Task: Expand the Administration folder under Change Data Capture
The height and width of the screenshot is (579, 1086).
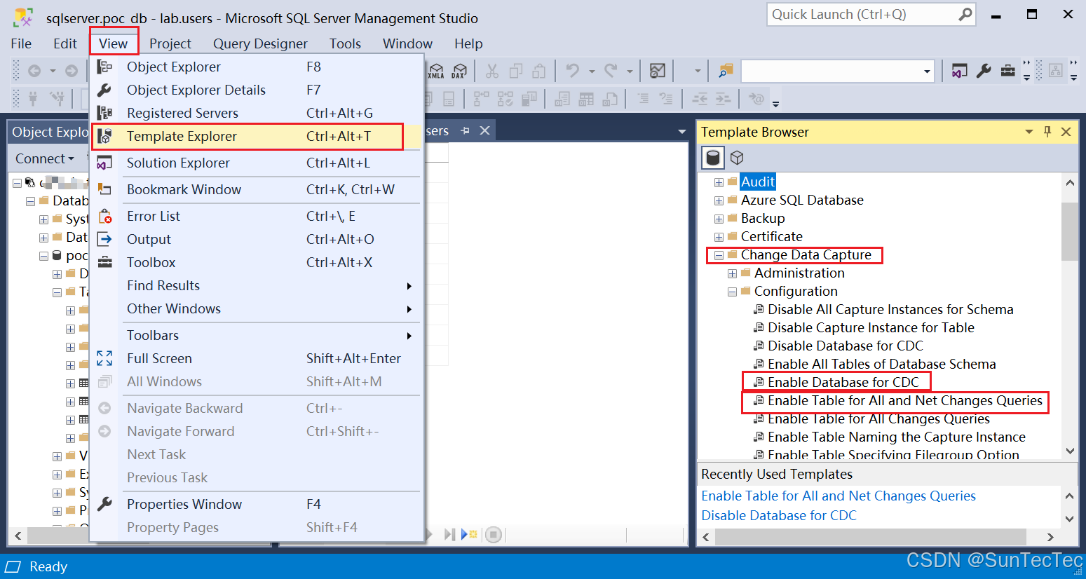Action: (732, 273)
